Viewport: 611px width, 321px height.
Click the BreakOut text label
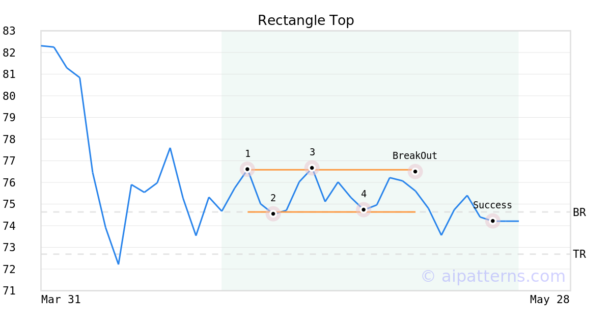pos(414,156)
